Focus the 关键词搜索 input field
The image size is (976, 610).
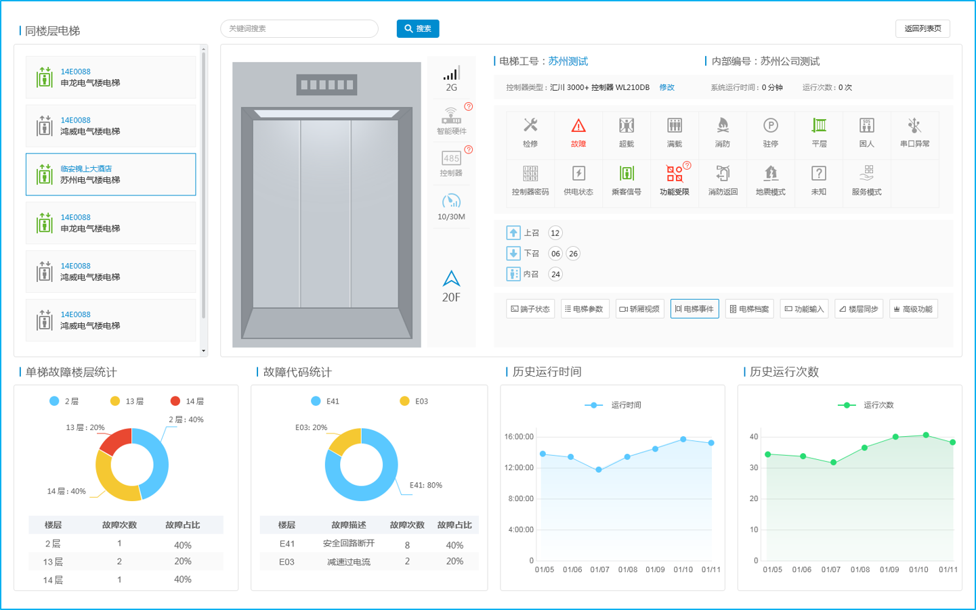point(299,28)
